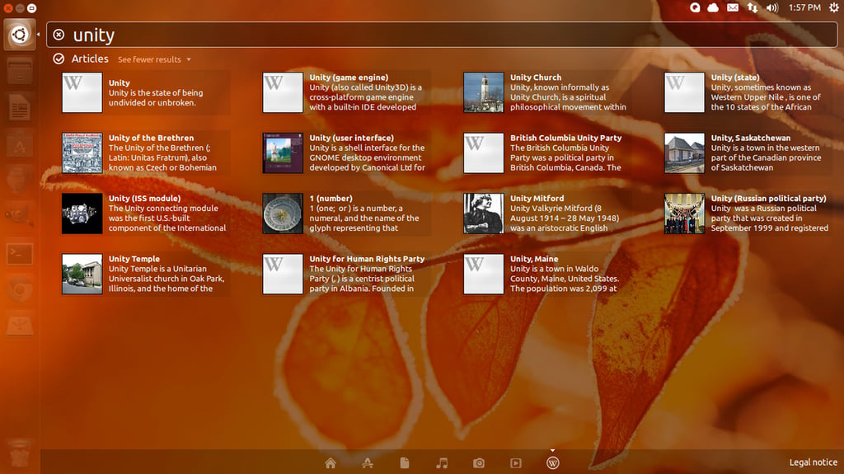
Task: Launch Terminal from the launcher
Action: (x=20, y=254)
